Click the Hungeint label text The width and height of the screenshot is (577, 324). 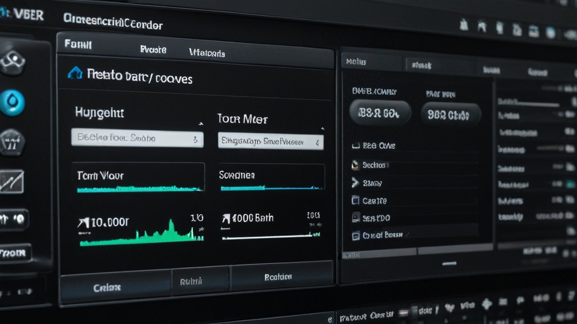[100, 113]
